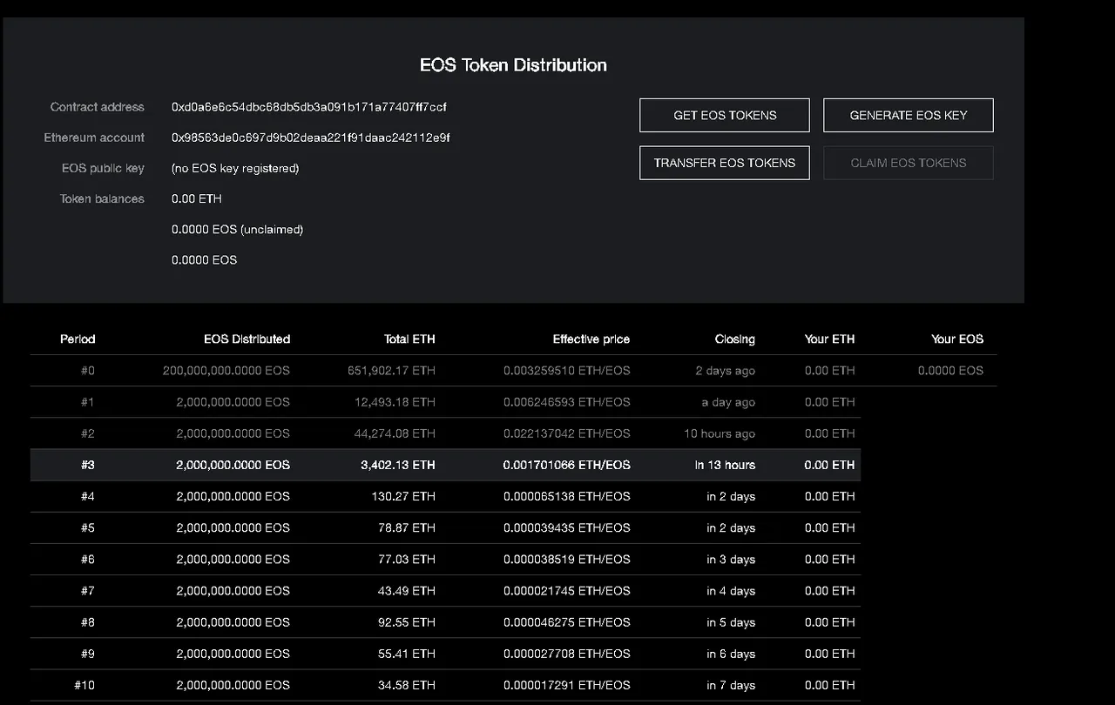Click the 77.03 ETH total
1115x705 pixels.
click(407, 559)
